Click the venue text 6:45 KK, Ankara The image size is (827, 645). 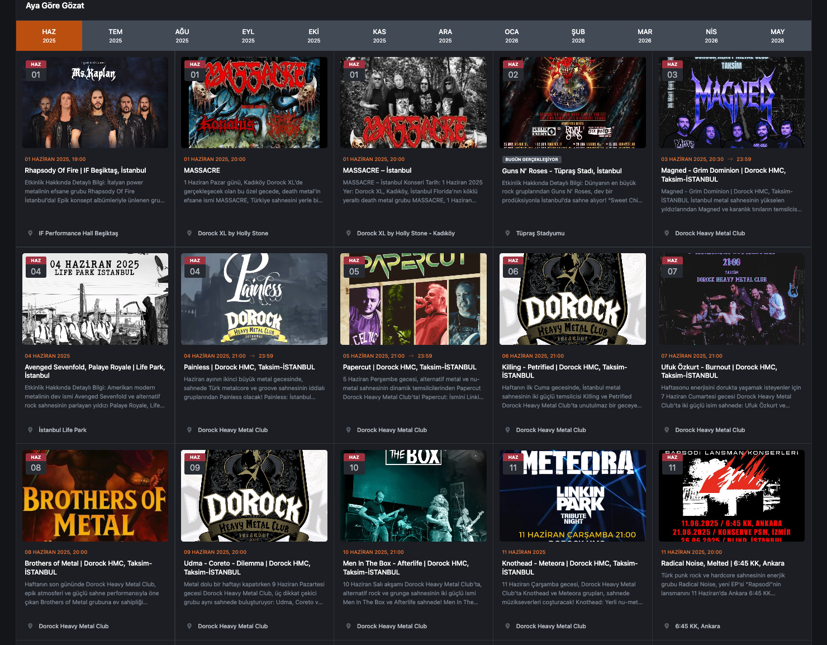[697, 626]
